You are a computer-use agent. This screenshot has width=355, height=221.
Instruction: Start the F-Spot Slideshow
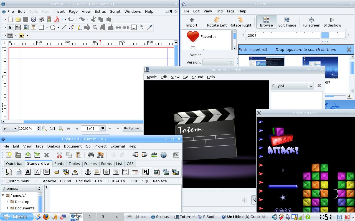(332, 22)
